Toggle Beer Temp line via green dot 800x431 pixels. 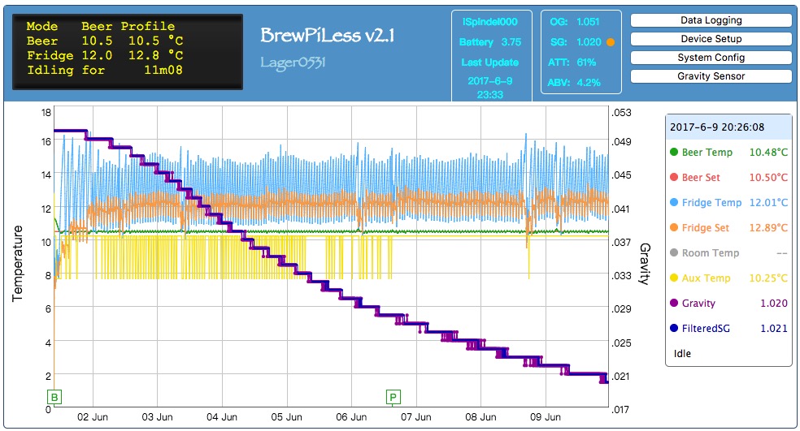click(x=673, y=152)
